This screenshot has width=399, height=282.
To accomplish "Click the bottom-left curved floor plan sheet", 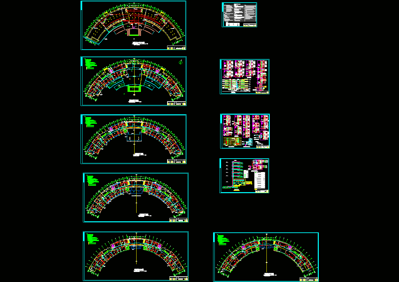I will 136,256.
